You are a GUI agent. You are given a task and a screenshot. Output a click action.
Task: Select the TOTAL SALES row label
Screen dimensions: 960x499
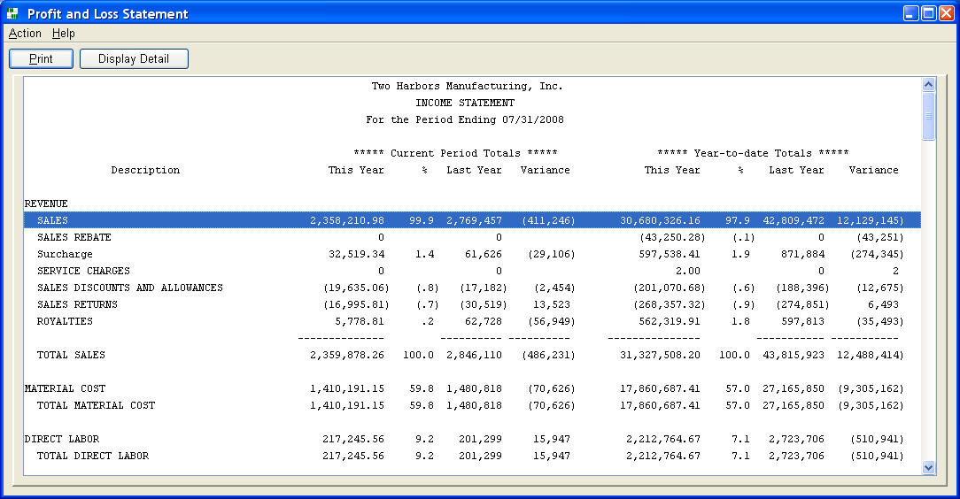point(71,355)
